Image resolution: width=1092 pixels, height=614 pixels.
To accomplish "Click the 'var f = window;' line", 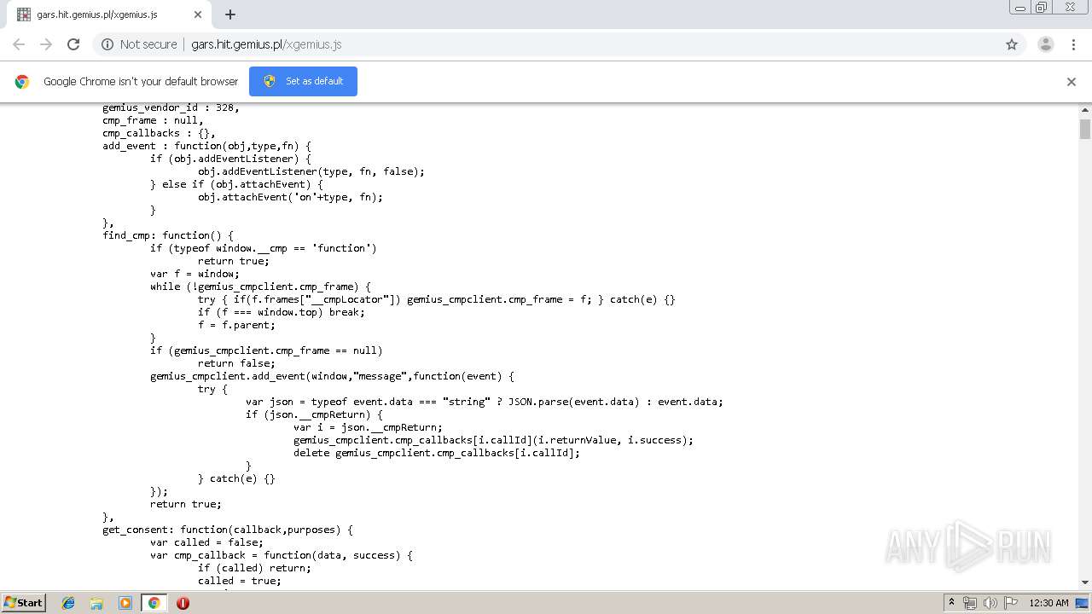I will click(195, 274).
